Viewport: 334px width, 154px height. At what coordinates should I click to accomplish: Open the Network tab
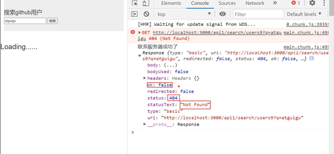pos(255,3)
